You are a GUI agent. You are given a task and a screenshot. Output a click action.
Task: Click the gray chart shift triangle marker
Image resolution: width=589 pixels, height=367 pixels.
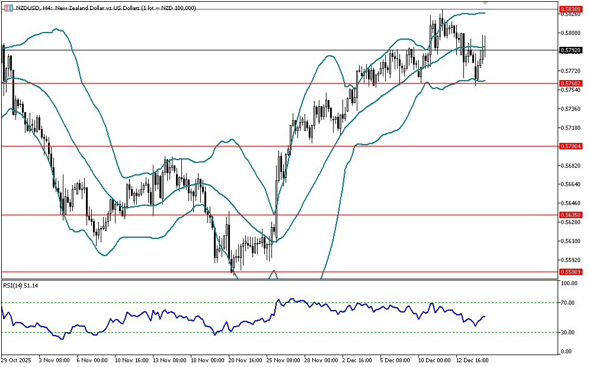(485, 4)
